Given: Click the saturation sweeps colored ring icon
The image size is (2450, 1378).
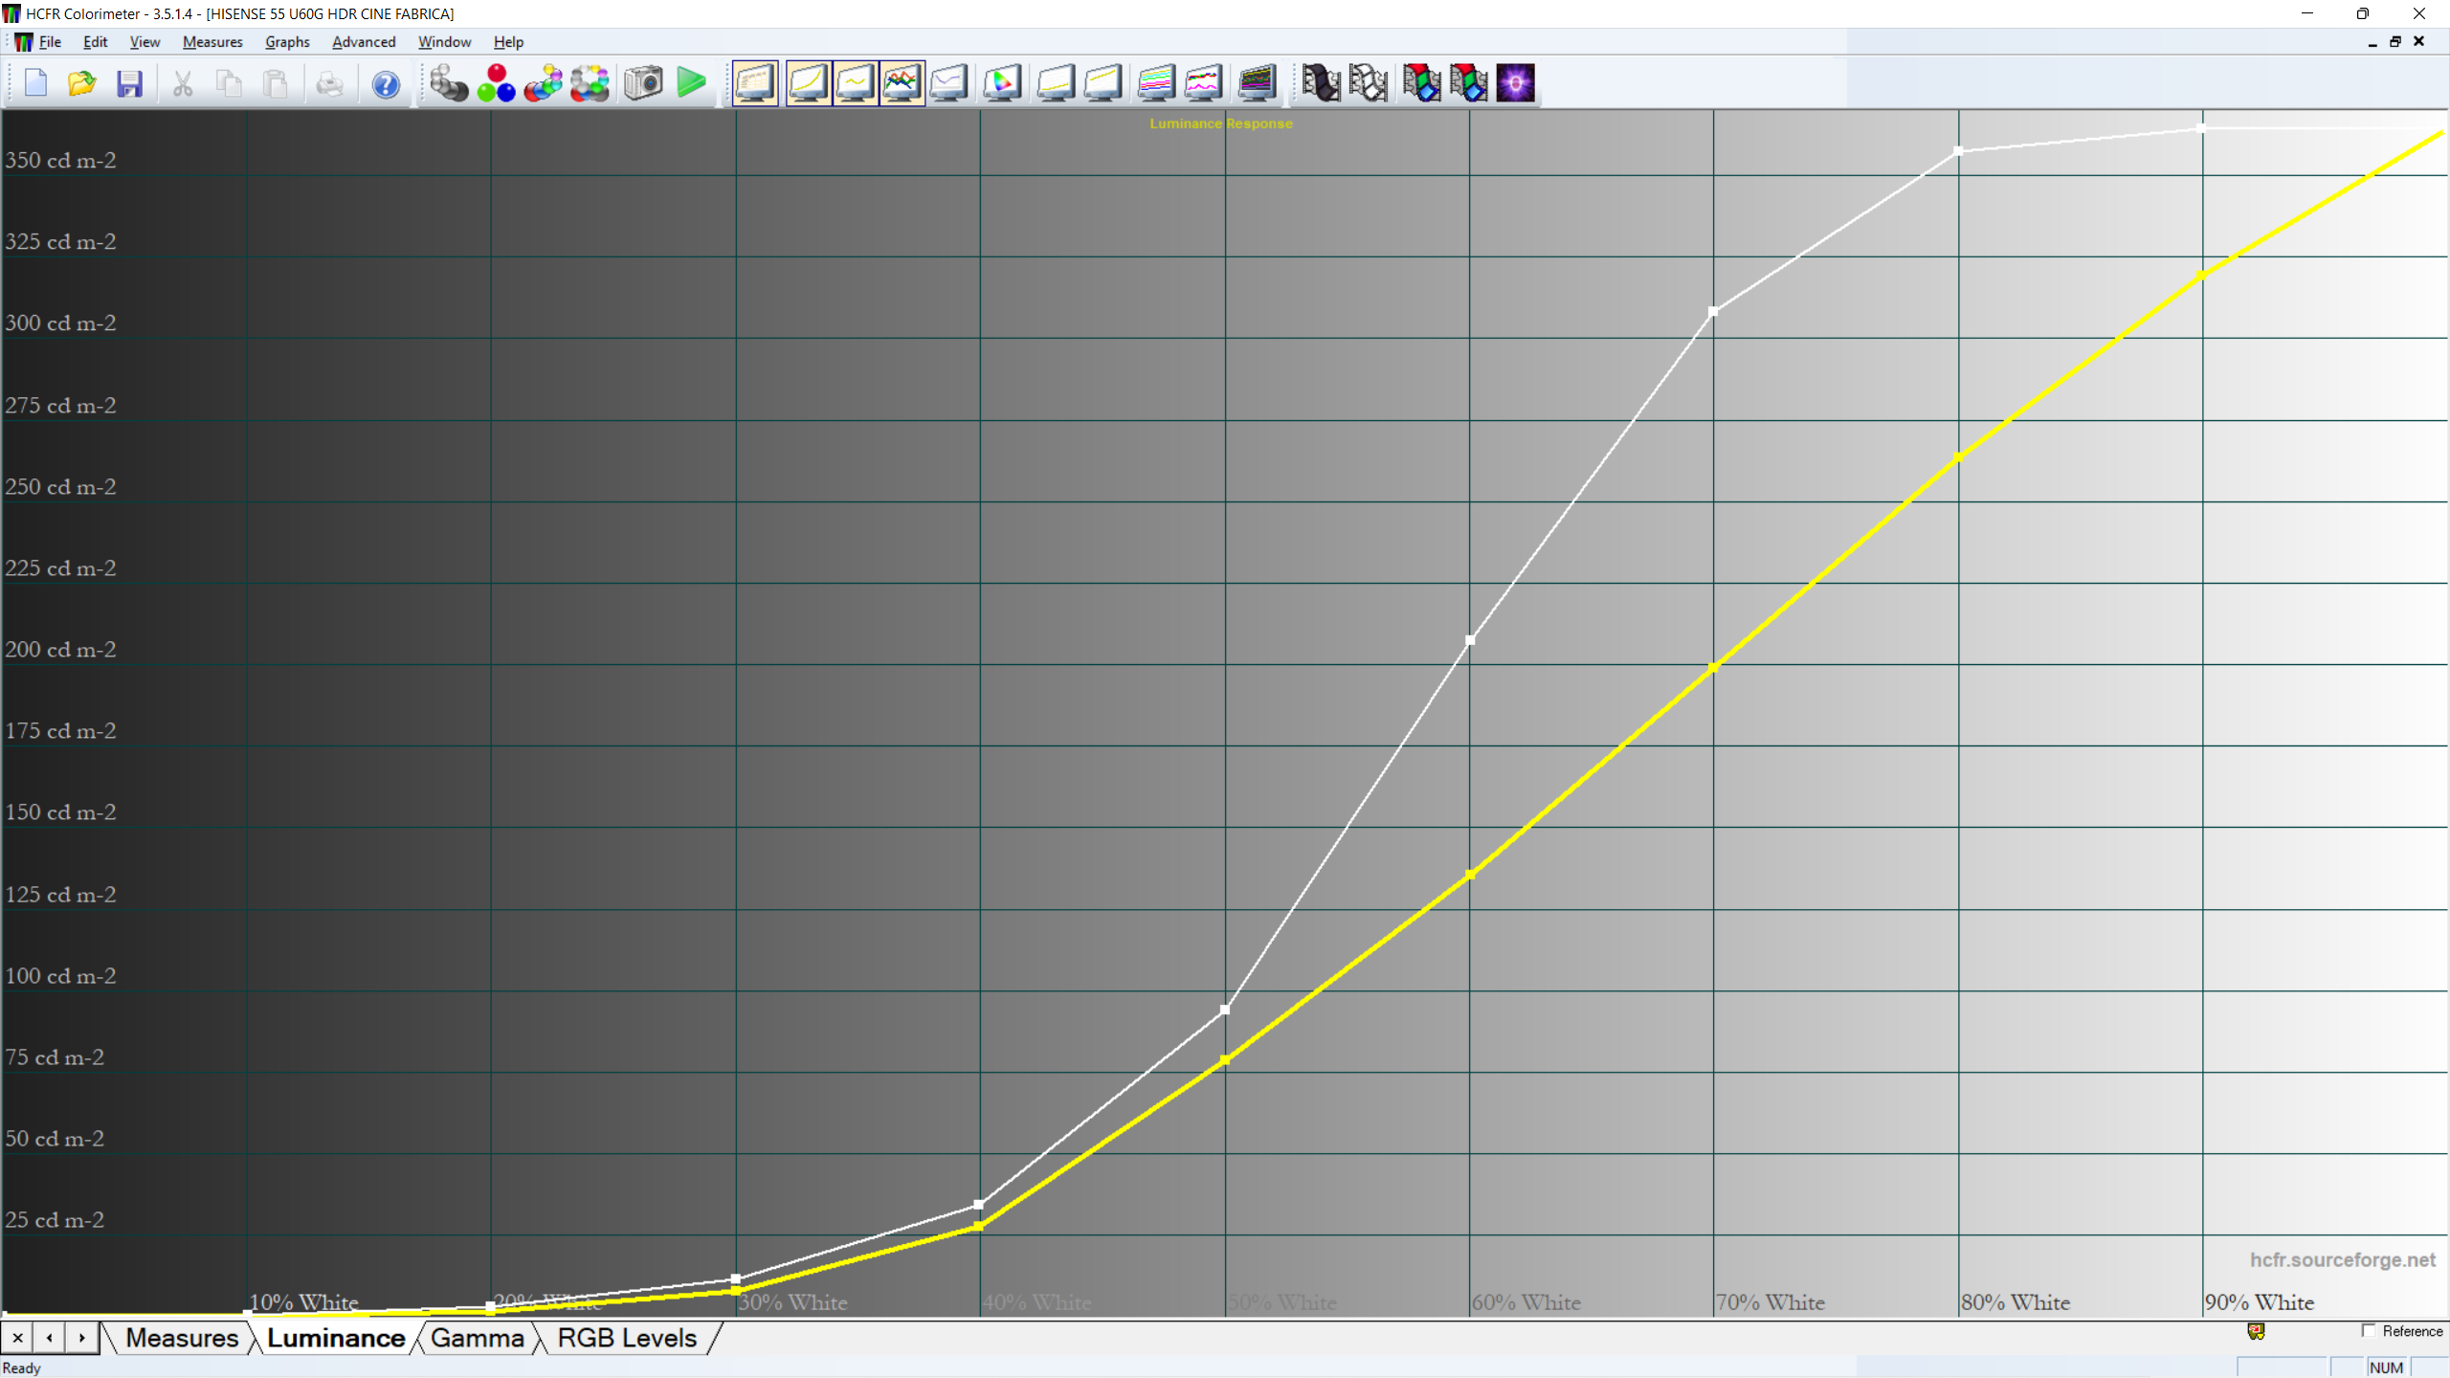Looking at the screenshot, I should (x=590, y=83).
